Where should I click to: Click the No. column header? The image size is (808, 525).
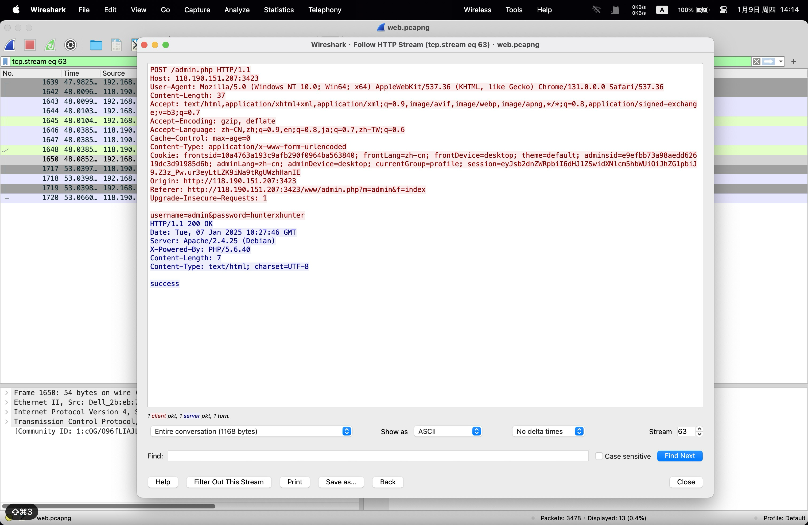(x=30, y=73)
